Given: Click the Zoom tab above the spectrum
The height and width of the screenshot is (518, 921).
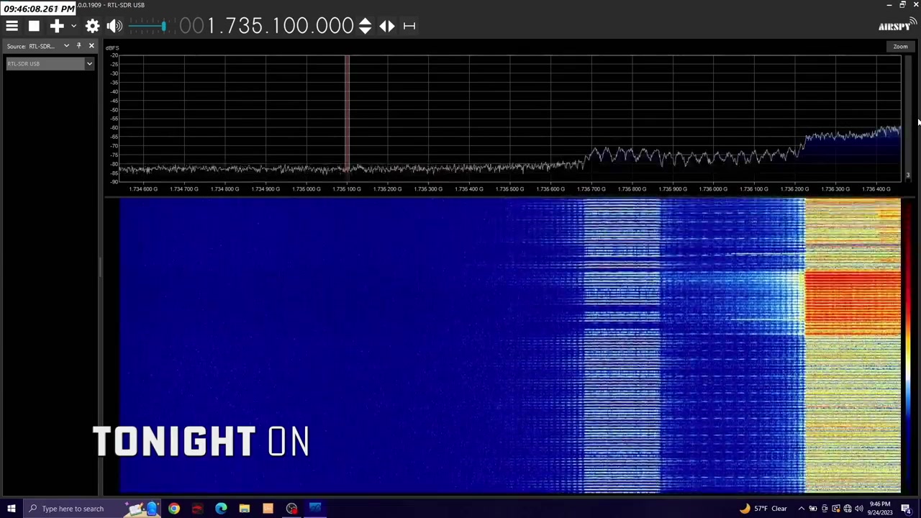Looking at the screenshot, I should pos(900,47).
